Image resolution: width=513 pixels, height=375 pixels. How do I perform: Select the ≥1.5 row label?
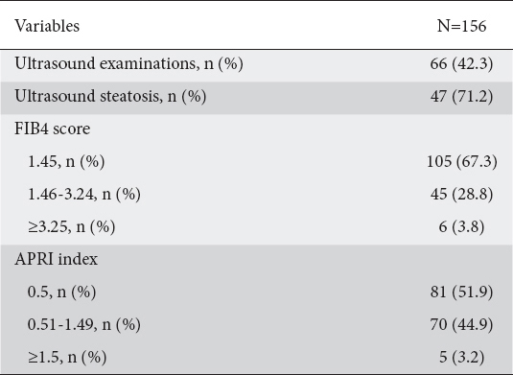point(67,357)
